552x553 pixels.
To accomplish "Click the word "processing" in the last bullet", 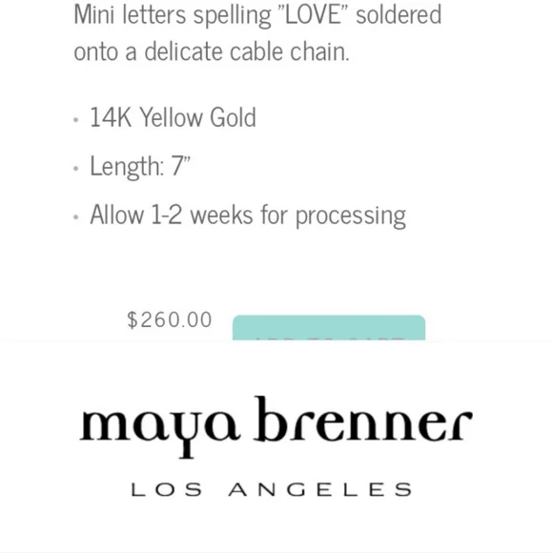I will (x=351, y=216).
